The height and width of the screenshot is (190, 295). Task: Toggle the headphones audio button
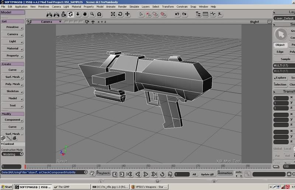170,175
